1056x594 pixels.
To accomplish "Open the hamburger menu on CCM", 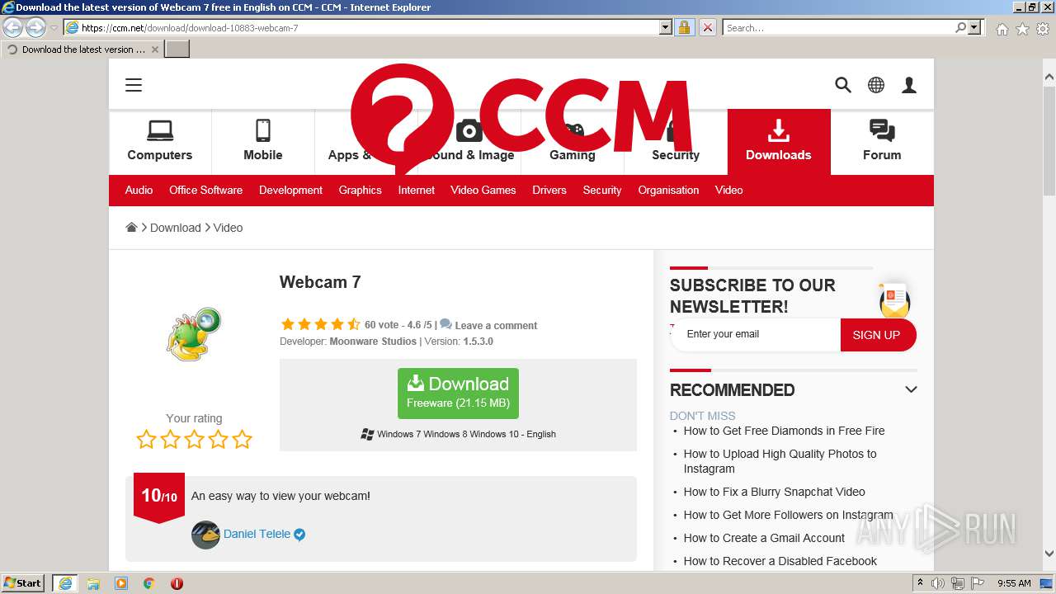I will click(134, 85).
